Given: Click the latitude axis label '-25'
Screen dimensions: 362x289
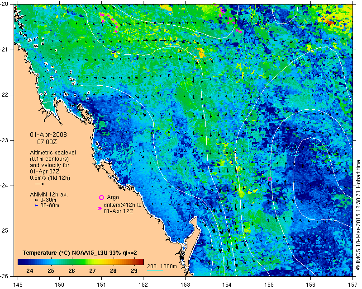Looking at the screenshot, I should [4, 231].
